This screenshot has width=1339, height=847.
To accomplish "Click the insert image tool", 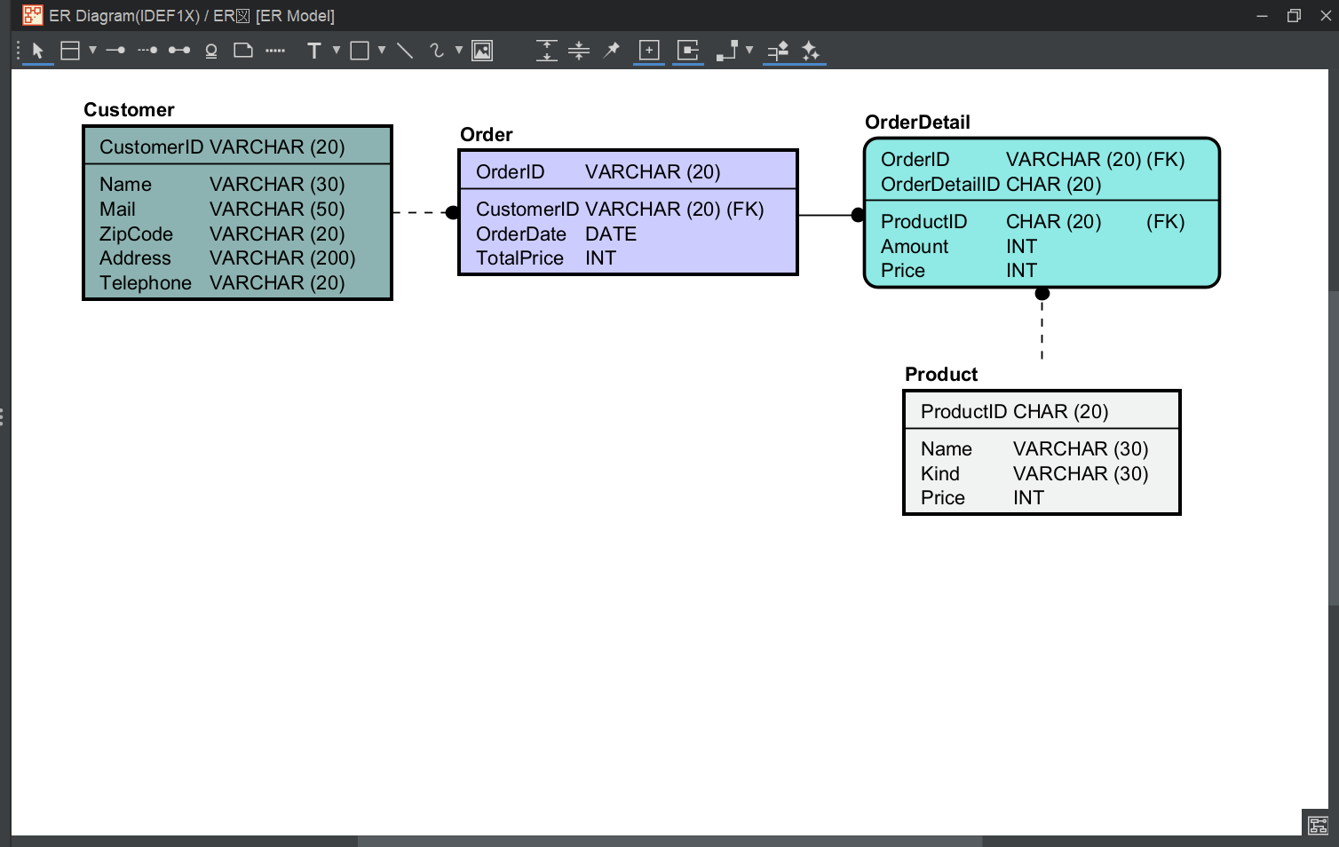I will click(482, 51).
